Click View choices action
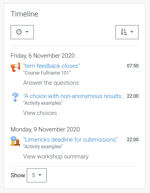The image size is (150, 193). [x=40, y=113]
